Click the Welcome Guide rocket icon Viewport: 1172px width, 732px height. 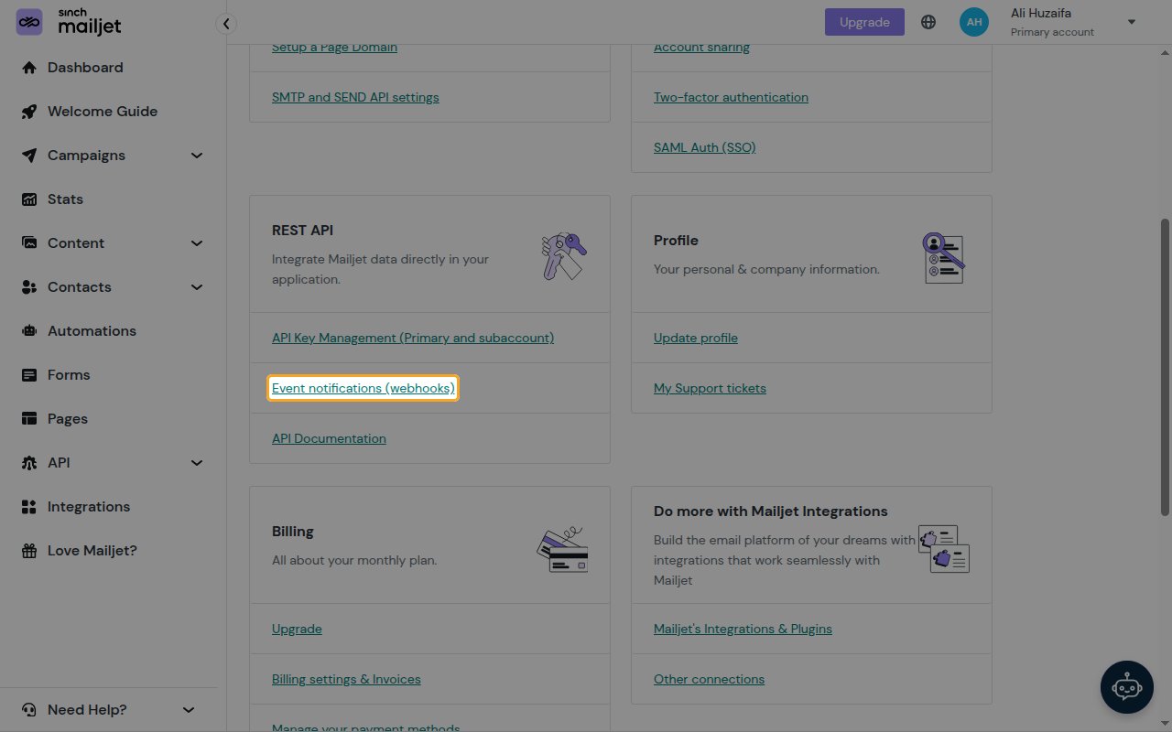click(29, 112)
